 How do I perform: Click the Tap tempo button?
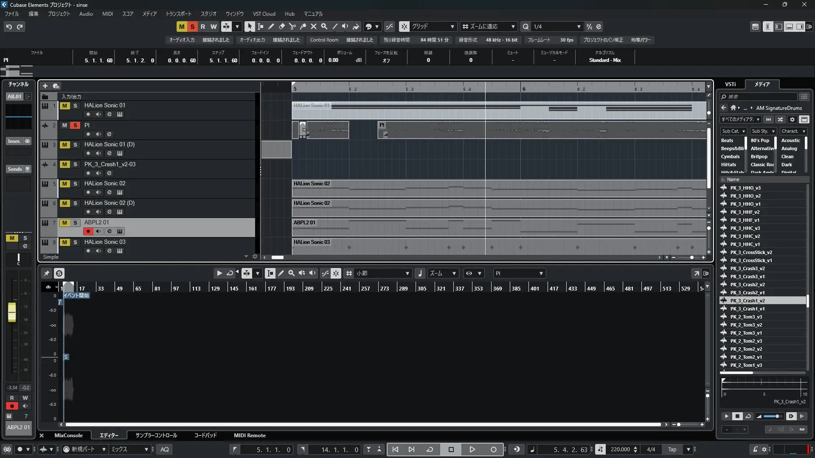(x=672, y=450)
